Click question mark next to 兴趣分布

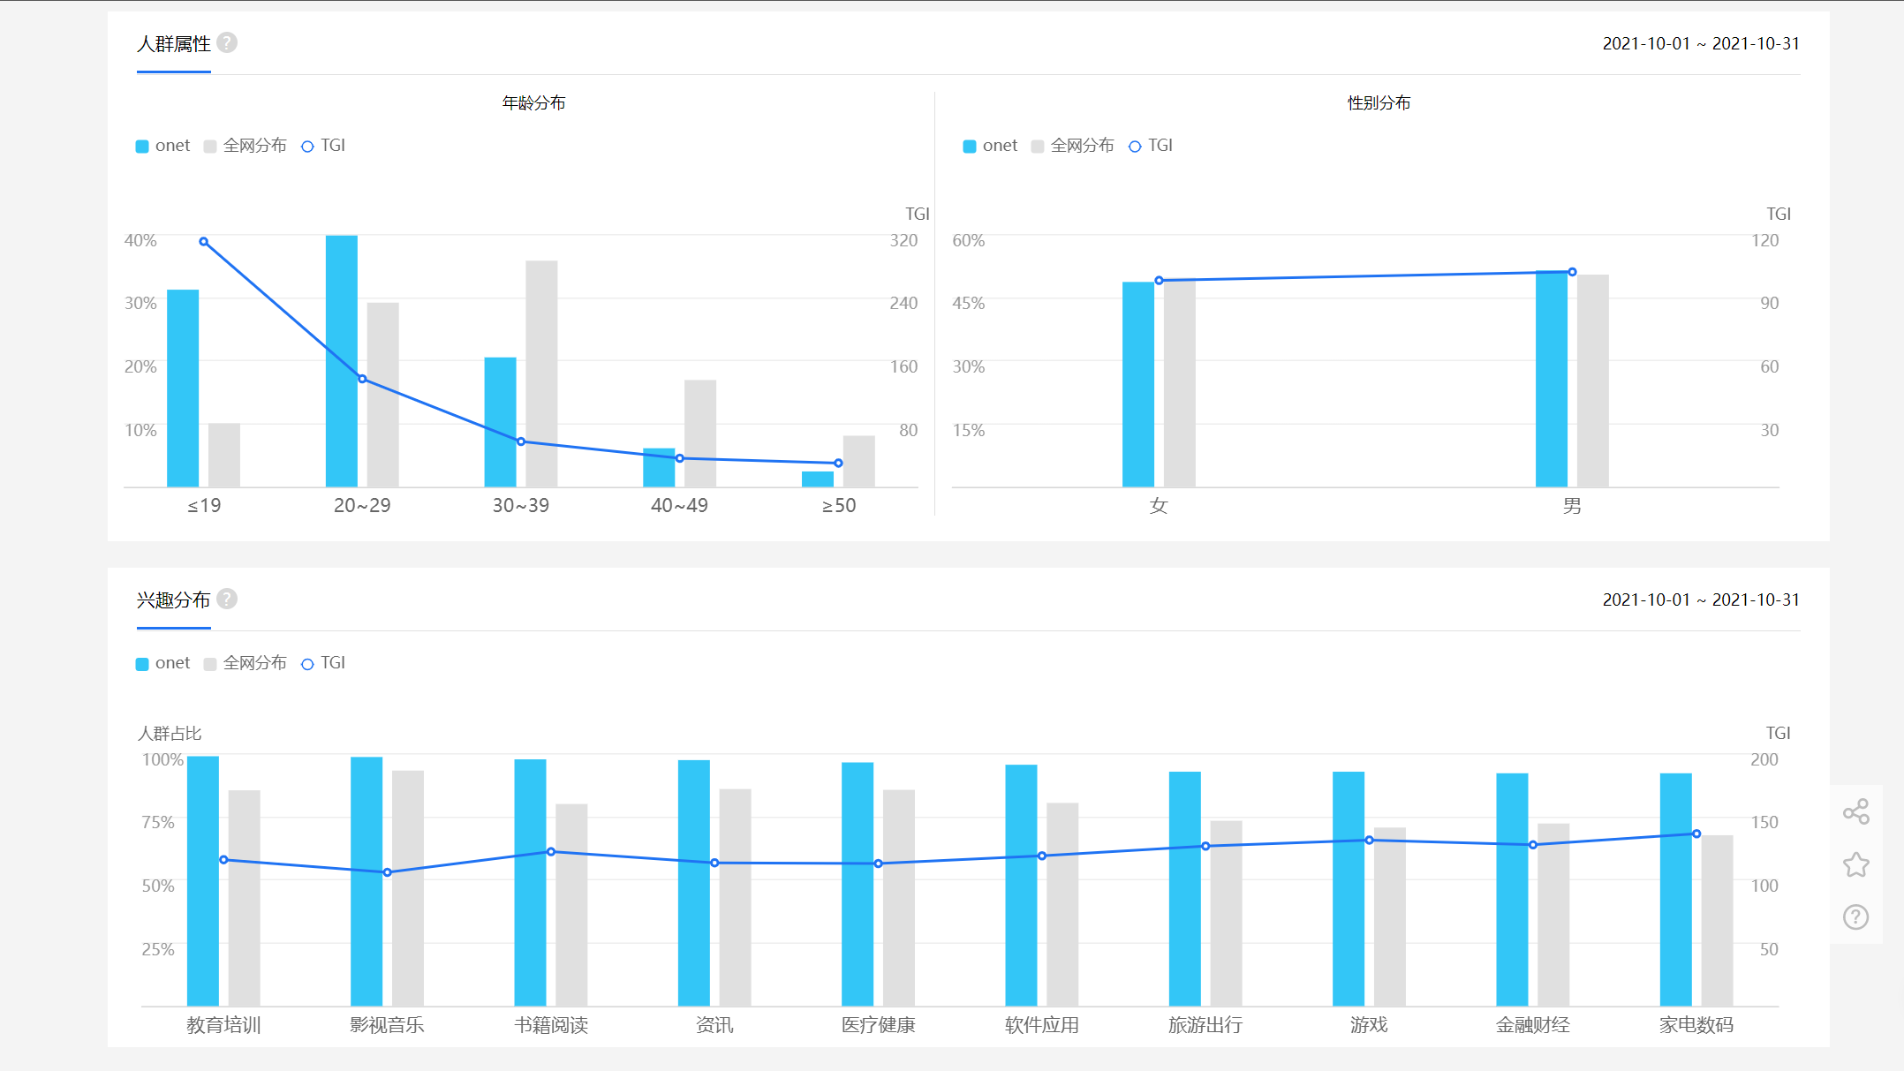pyautogui.click(x=227, y=599)
